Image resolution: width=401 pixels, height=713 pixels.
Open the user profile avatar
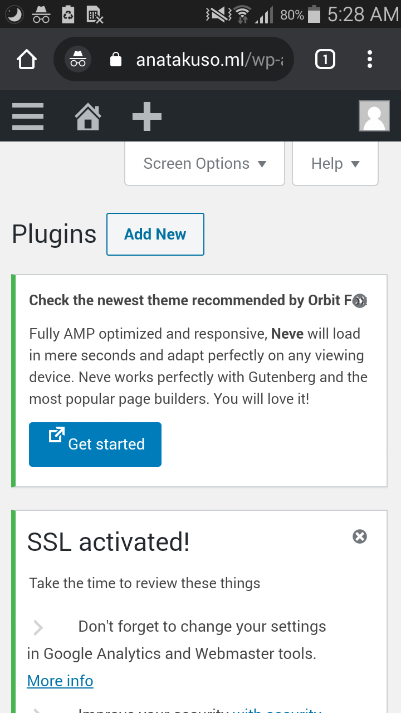pyautogui.click(x=374, y=116)
